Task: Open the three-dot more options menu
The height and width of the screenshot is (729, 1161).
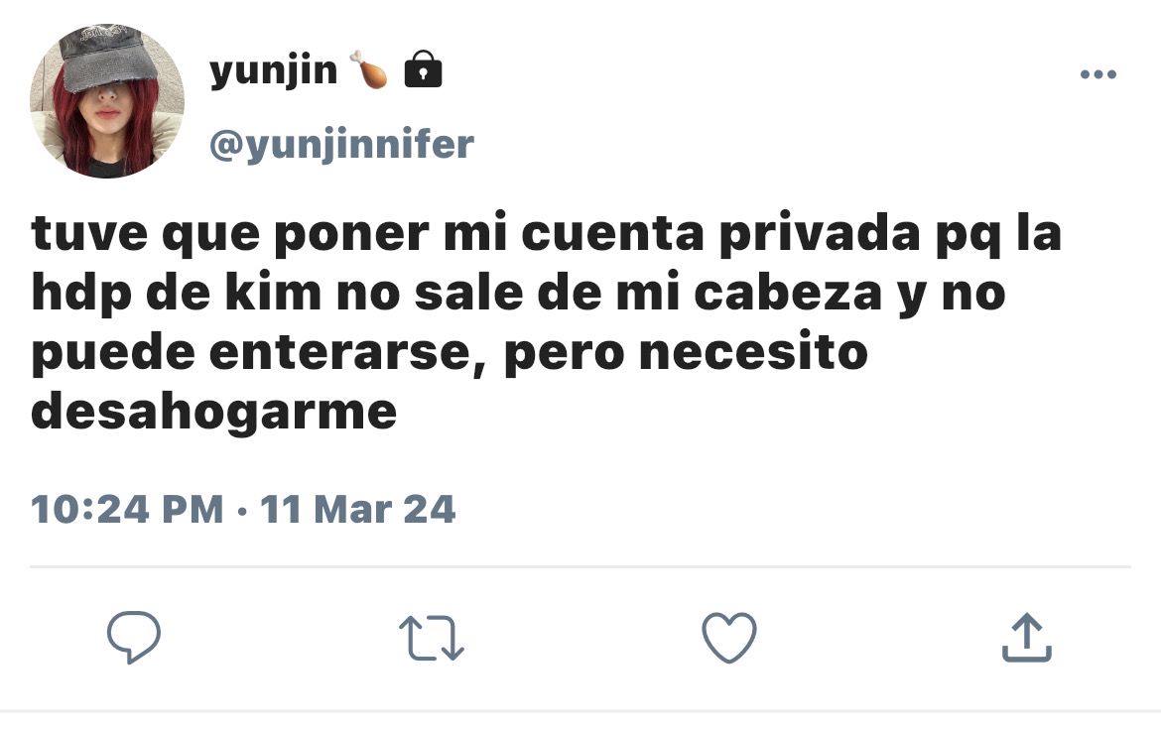Action: (1098, 74)
